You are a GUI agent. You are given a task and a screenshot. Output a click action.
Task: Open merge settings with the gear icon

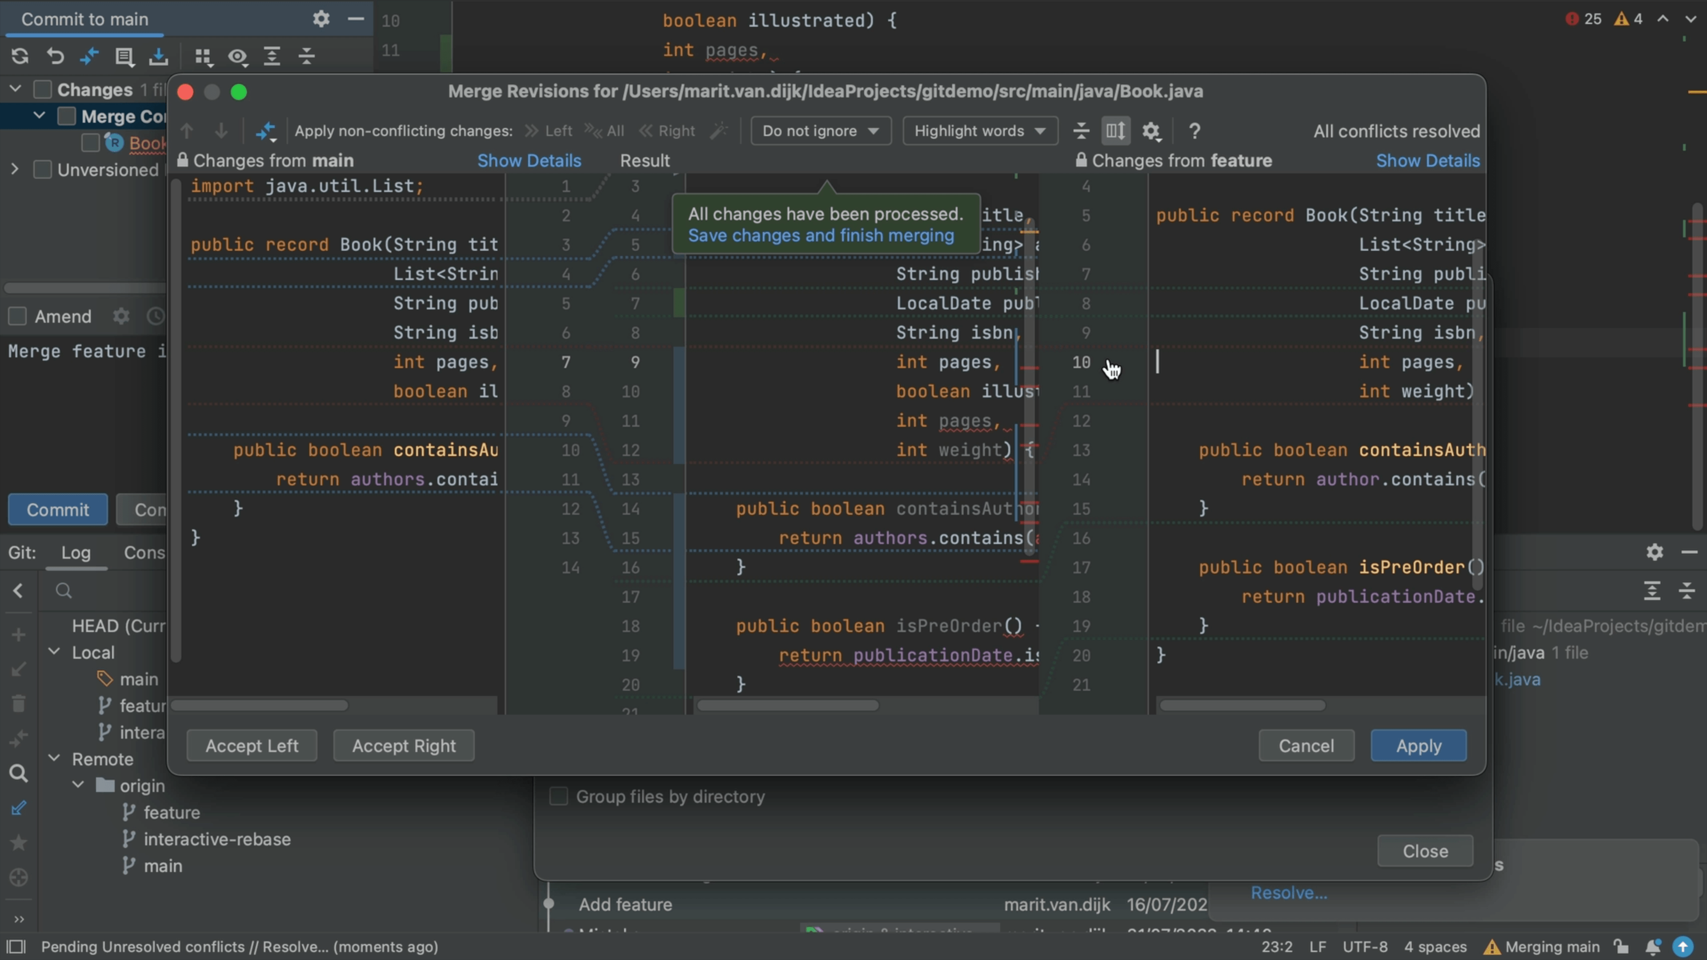pyautogui.click(x=1152, y=131)
